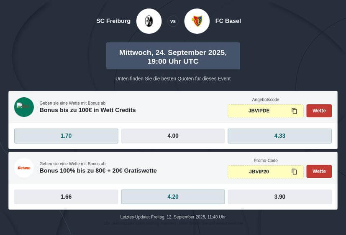The width and height of the screenshot is (346, 235).
Task: Select the 1.70 home win odds
Action: (66, 136)
